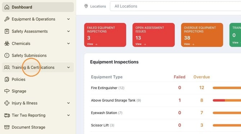Screen dimensions: 241x134
Task: Click the Tier Two Reporting truck icon
Action: tap(7, 115)
